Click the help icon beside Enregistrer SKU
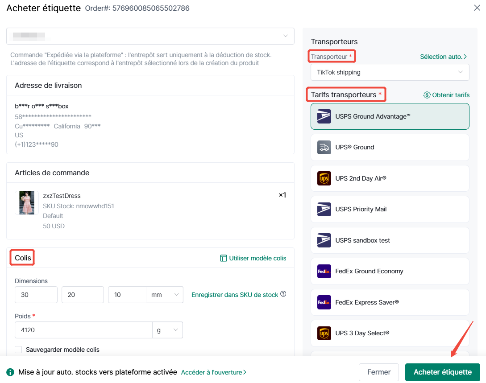 click(283, 294)
